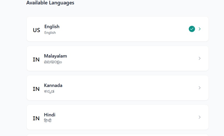Select the Hindi language card
The height and width of the screenshot is (136, 224).
[x=118, y=117]
